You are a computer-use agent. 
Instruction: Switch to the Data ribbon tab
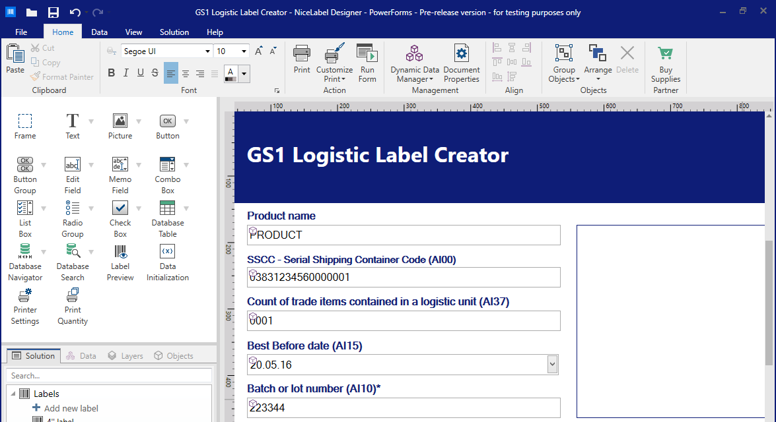click(100, 31)
